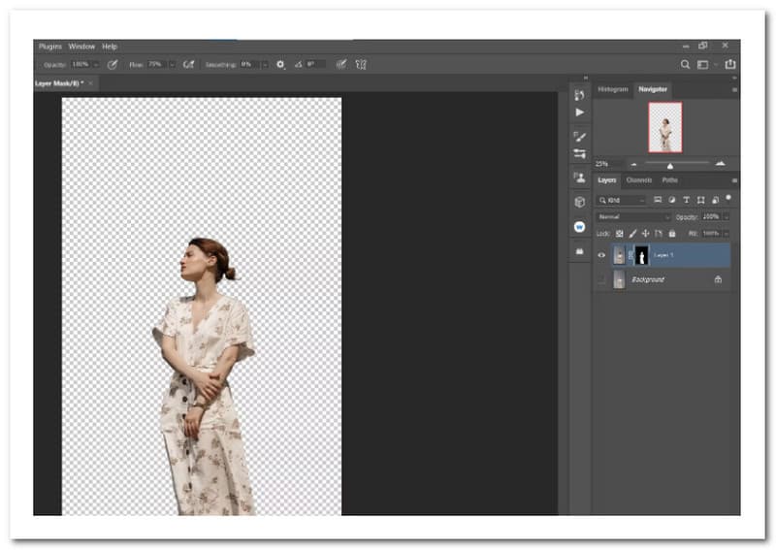
Task: Toggle lock all padlock icon
Action: tap(672, 234)
